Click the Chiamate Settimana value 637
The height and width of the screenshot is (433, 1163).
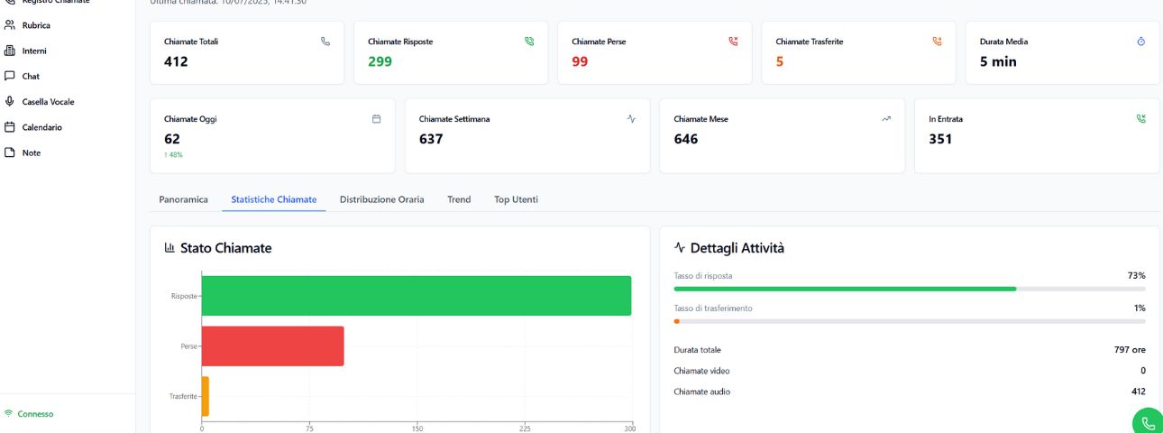431,139
